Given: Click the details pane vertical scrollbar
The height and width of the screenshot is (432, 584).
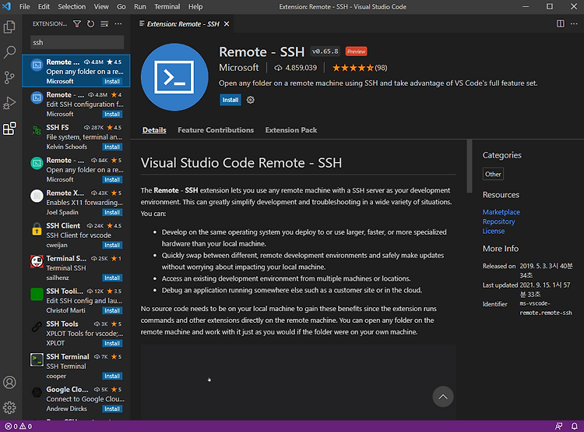Looking at the screenshot, I should pos(470,166).
